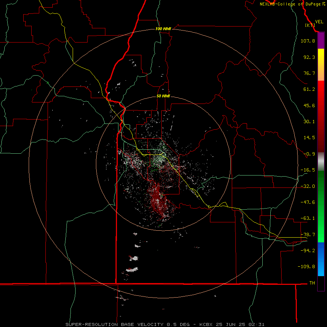Click the blue segment of velocity color bar
Viewport: 327px width, 327px height.
[321, 259]
